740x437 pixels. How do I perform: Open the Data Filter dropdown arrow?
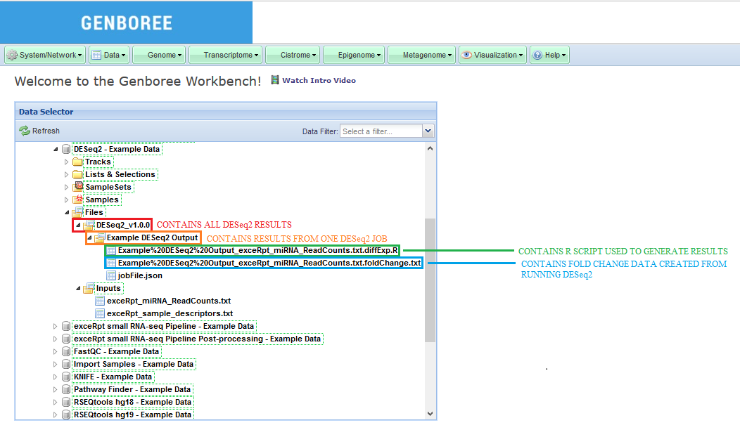pyautogui.click(x=428, y=131)
